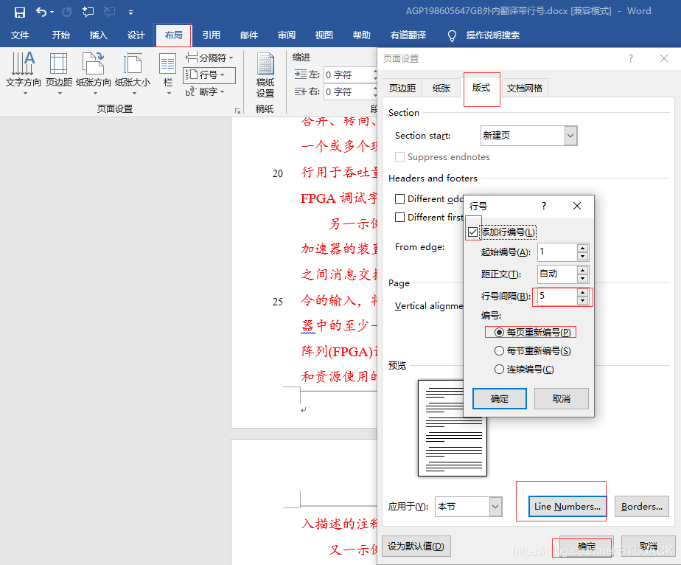Viewport: 681px width, 565px height.
Task: Switch to the 开始 ribbon tab
Action: [x=60, y=35]
